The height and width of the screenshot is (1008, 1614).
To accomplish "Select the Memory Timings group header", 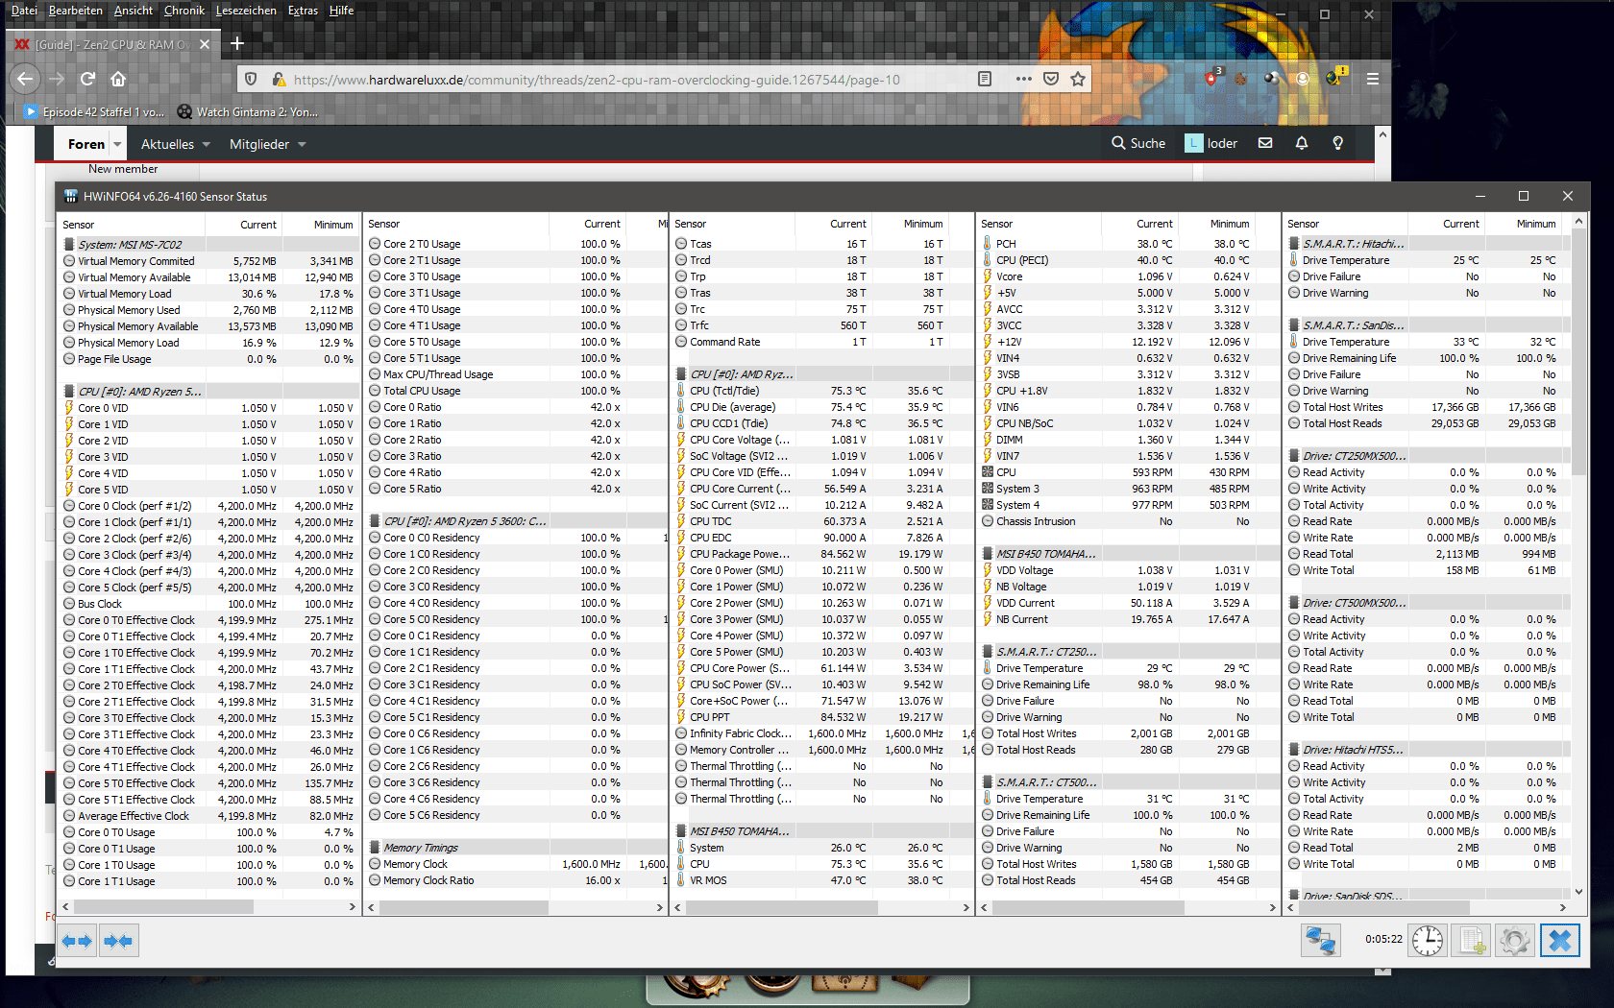I will (x=515, y=848).
